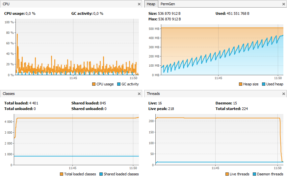The height and width of the screenshot is (178, 287).
Task: Click the Live threads legend swatch
Action: click(x=227, y=174)
